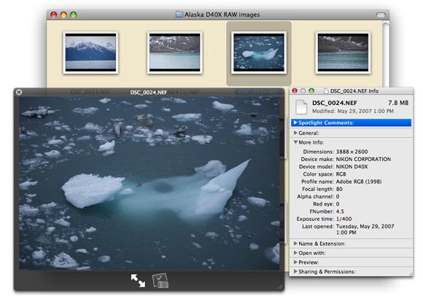
Task: Click the Exposure time value 1/400
Action: click(344, 219)
